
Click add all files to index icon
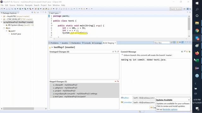pyautogui.click(x=116, y=51)
